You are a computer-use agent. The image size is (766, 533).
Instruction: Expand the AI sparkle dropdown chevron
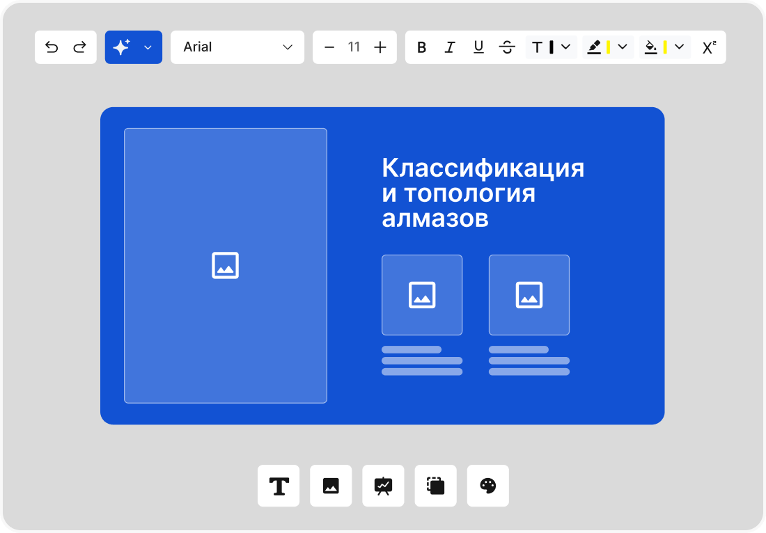[148, 47]
